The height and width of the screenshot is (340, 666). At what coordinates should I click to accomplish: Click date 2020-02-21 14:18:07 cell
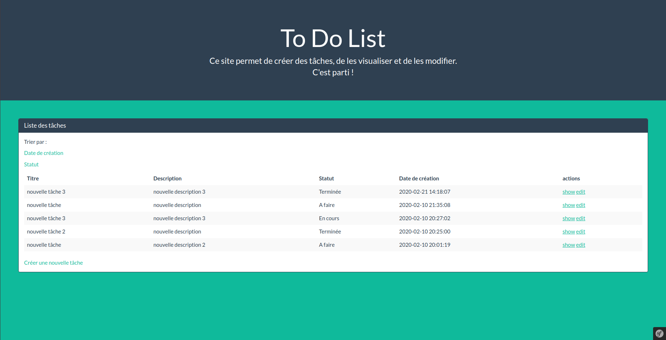click(425, 192)
